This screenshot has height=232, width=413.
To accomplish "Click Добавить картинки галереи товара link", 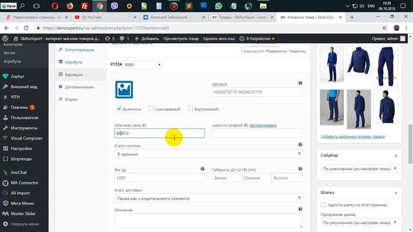I will point(352,136).
